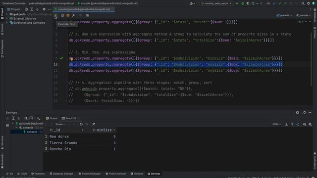Add service with plus icon

[38, 118]
